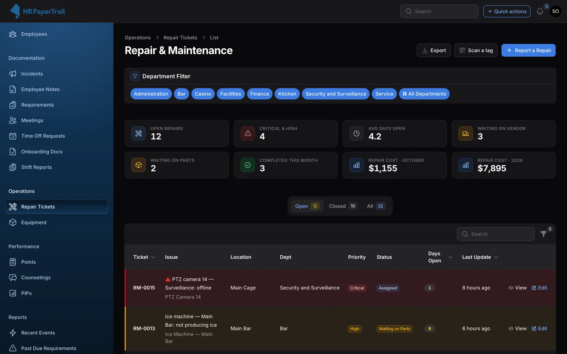Toggle Security and Surveillance filter chip
The height and width of the screenshot is (354, 567).
[336, 94]
